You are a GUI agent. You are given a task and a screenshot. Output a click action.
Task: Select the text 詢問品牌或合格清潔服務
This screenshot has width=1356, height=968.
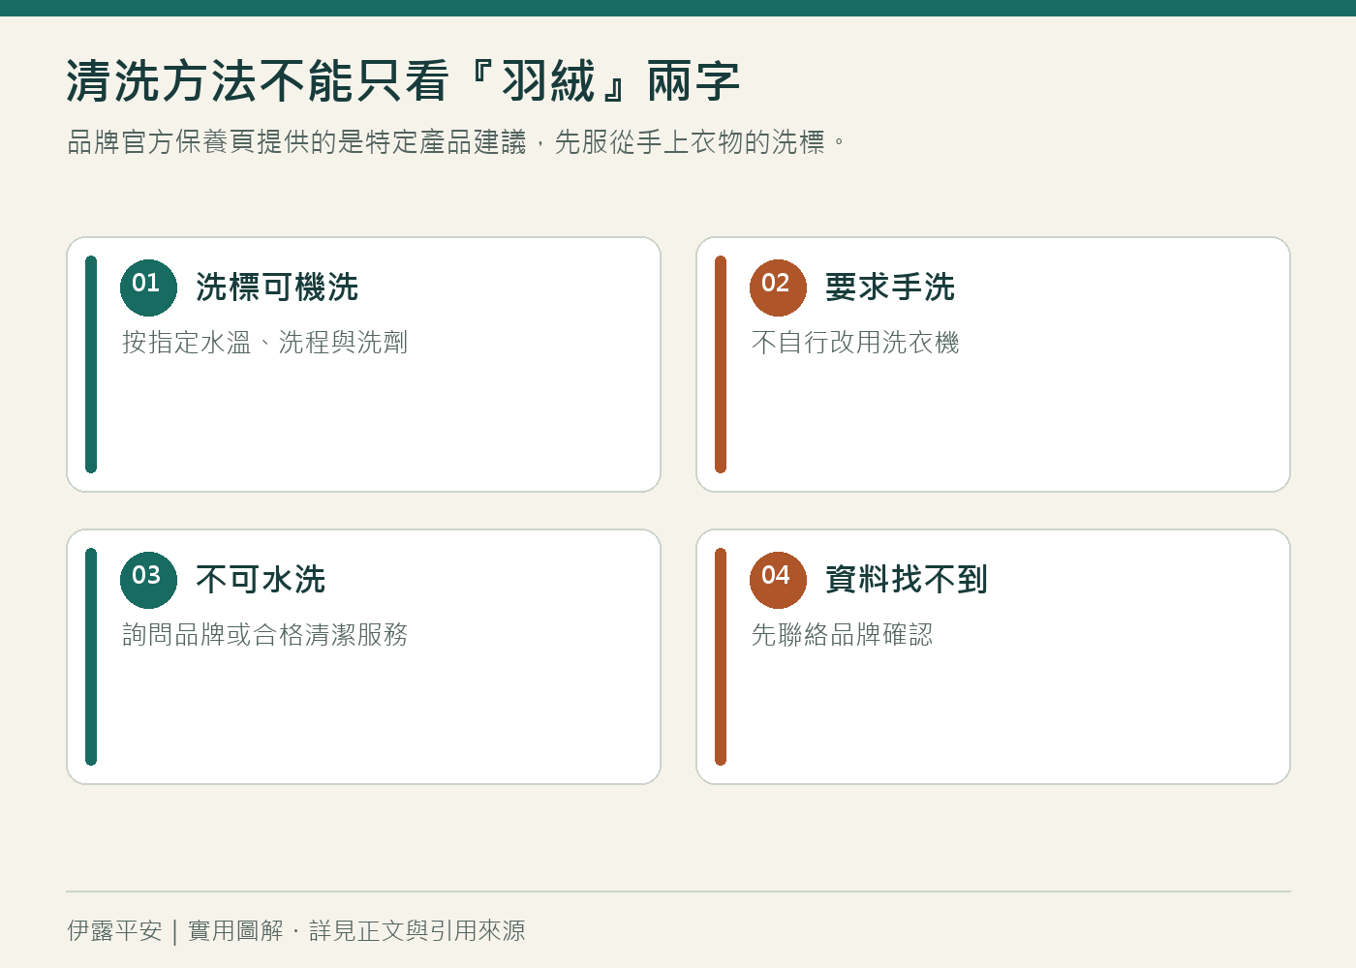[265, 635]
